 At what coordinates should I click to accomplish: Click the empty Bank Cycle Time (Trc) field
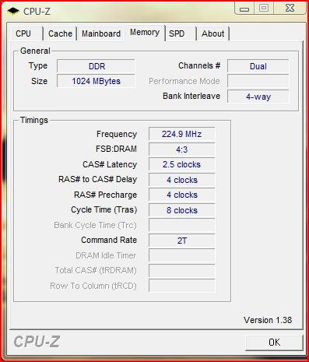[181, 225]
